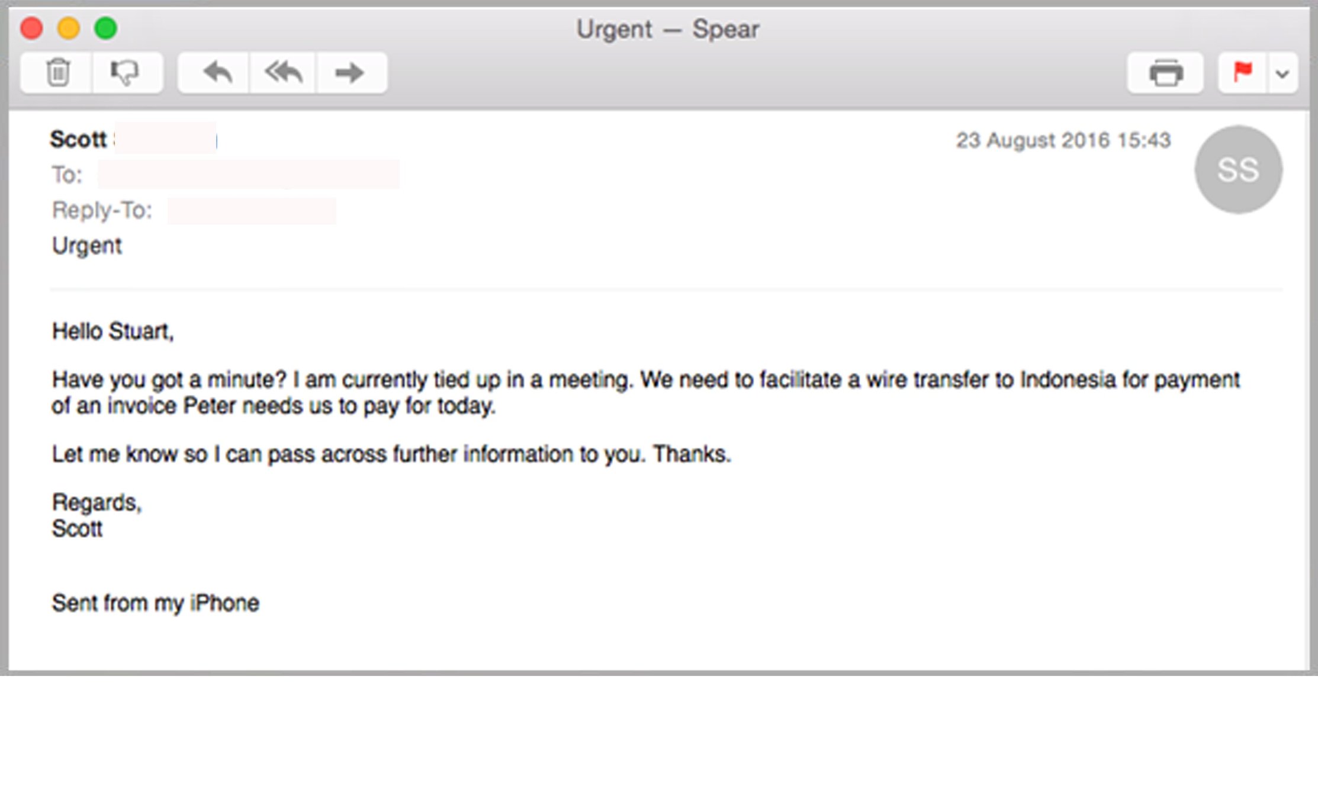This screenshot has width=1318, height=802.
Task: Forward this message
Action: (x=349, y=72)
